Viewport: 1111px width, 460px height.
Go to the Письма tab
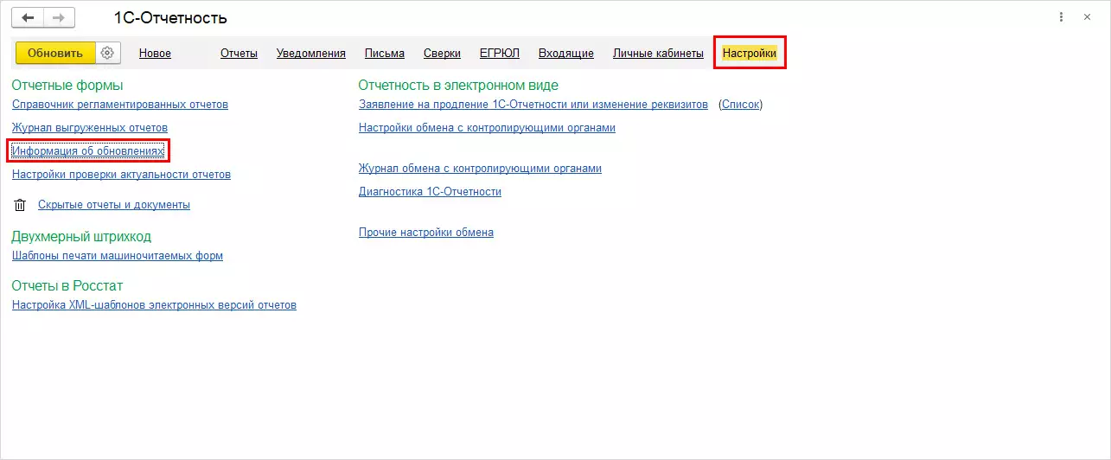click(385, 54)
